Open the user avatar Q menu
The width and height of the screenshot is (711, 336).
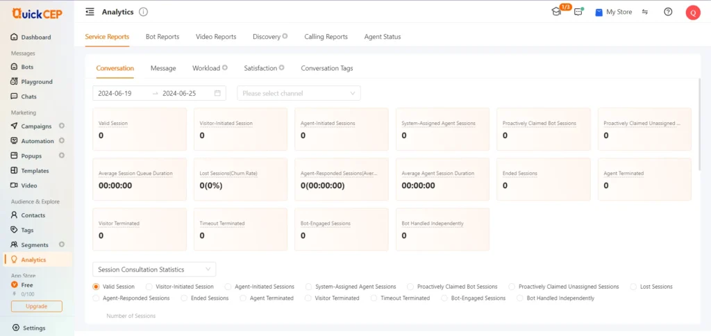pyautogui.click(x=693, y=12)
